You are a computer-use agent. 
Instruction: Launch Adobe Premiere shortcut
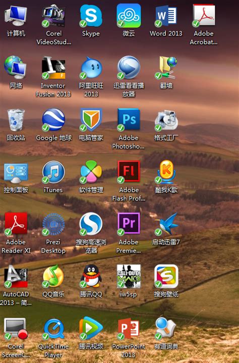click(129, 224)
